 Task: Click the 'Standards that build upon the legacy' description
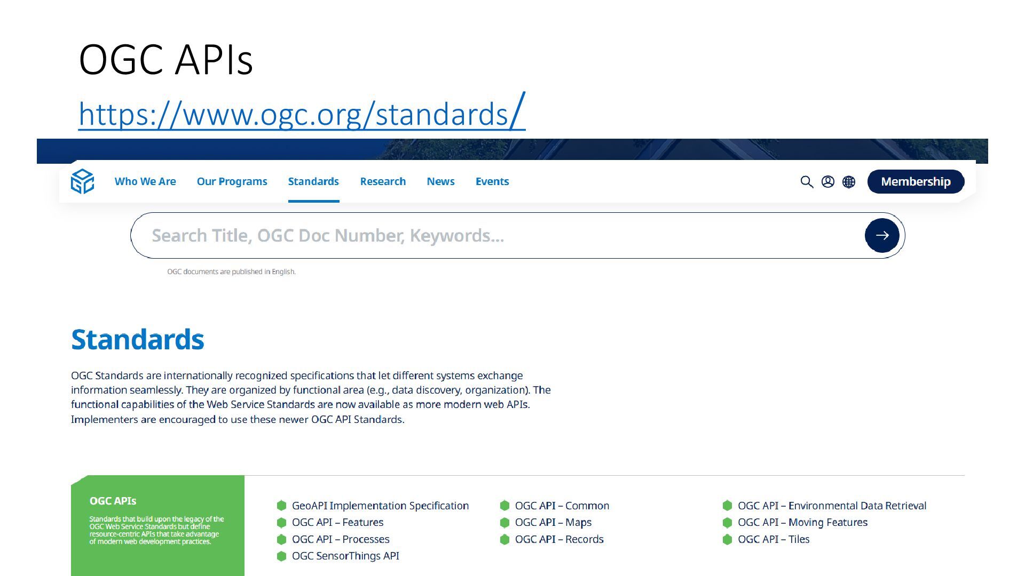(156, 530)
